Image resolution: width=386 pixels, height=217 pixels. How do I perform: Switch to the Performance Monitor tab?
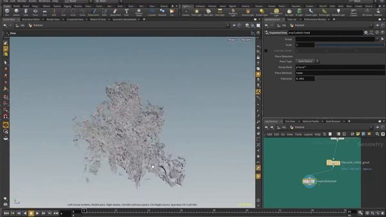point(315,19)
